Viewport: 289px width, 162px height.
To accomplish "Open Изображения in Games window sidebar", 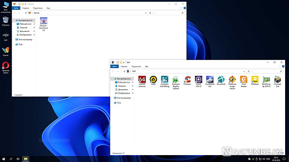I will tap(24, 35).
